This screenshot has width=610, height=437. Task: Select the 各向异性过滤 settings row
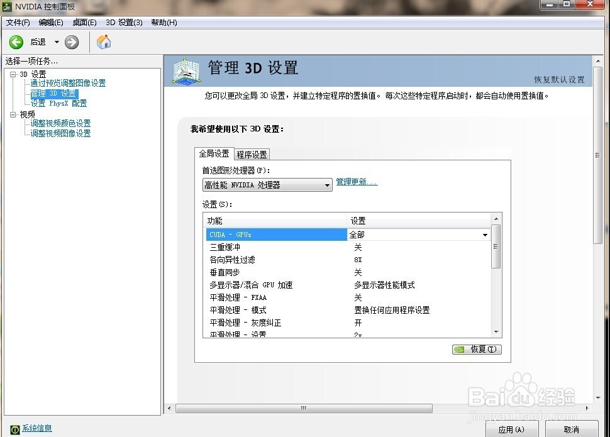click(348, 260)
